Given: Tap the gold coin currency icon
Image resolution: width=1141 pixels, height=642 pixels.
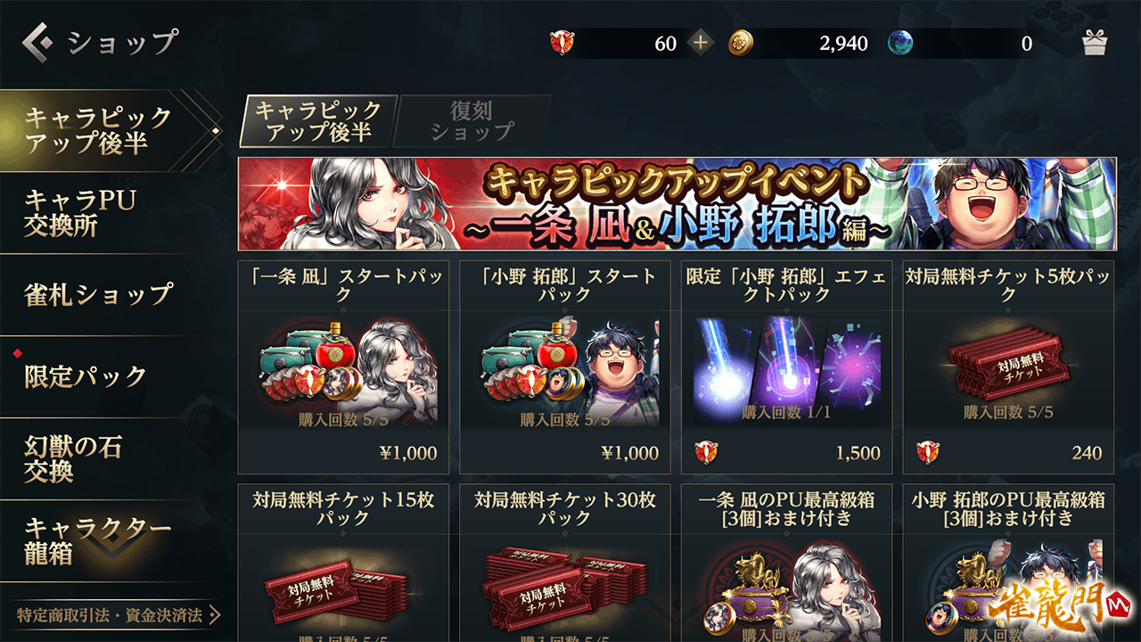Looking at the screenshot, I should click(x=741, y=43).
